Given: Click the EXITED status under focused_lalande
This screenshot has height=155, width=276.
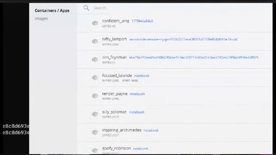Looking at the screenshot, I should 110,81.
